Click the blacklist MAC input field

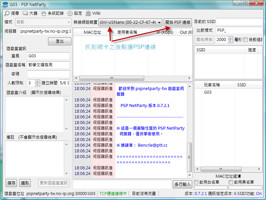click(245, 187)
